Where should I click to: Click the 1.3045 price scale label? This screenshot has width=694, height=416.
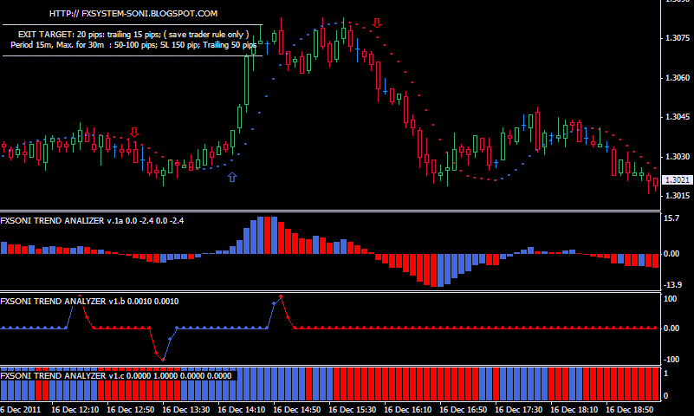[678, 117]
